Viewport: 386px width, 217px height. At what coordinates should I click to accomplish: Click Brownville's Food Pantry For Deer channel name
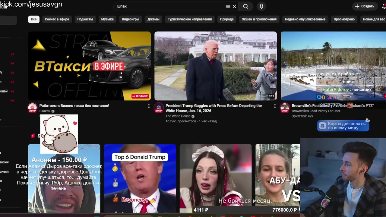tap(316, 111)
